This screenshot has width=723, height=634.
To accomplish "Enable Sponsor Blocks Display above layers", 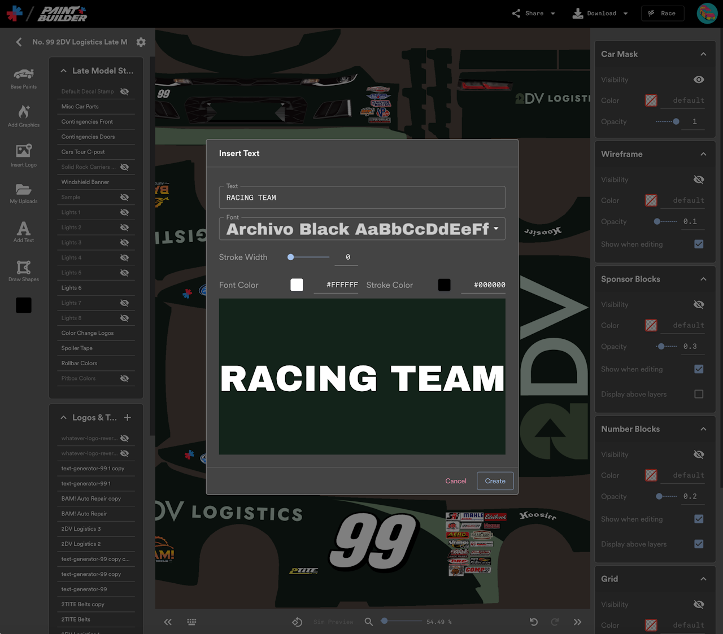I will click(699, 394).
